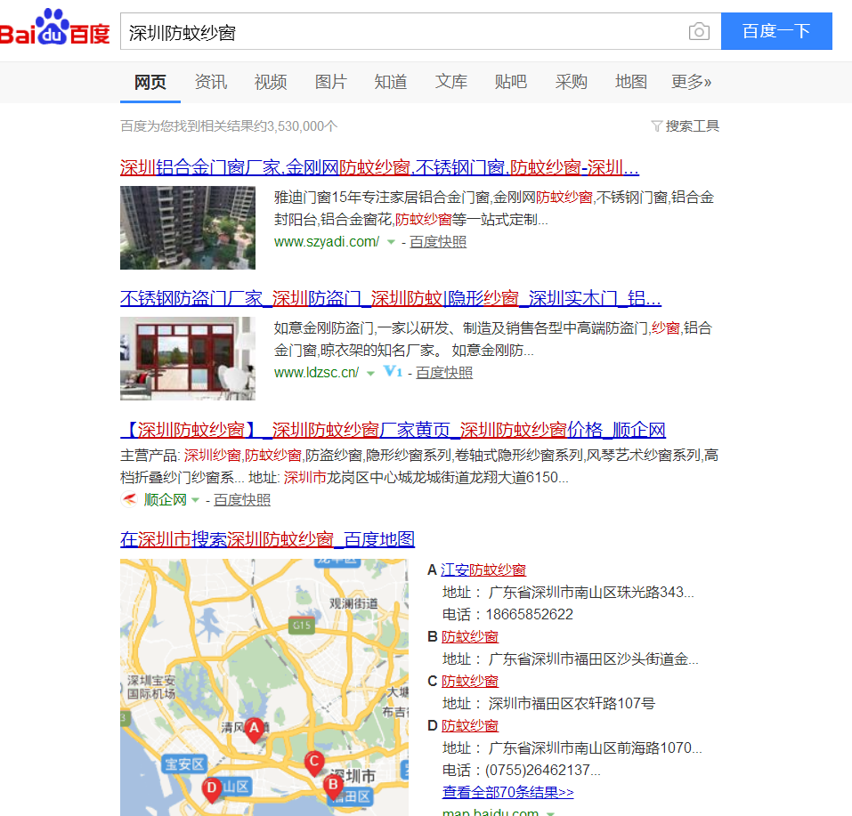Switch to the 资讯 tab
The image size is (852, 816).
click(211, 82)
